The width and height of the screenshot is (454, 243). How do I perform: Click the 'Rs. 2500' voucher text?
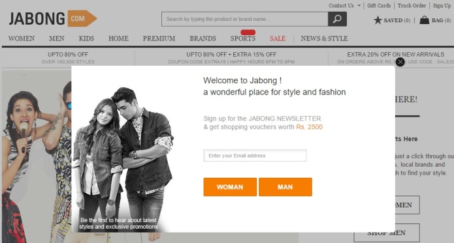309,127
